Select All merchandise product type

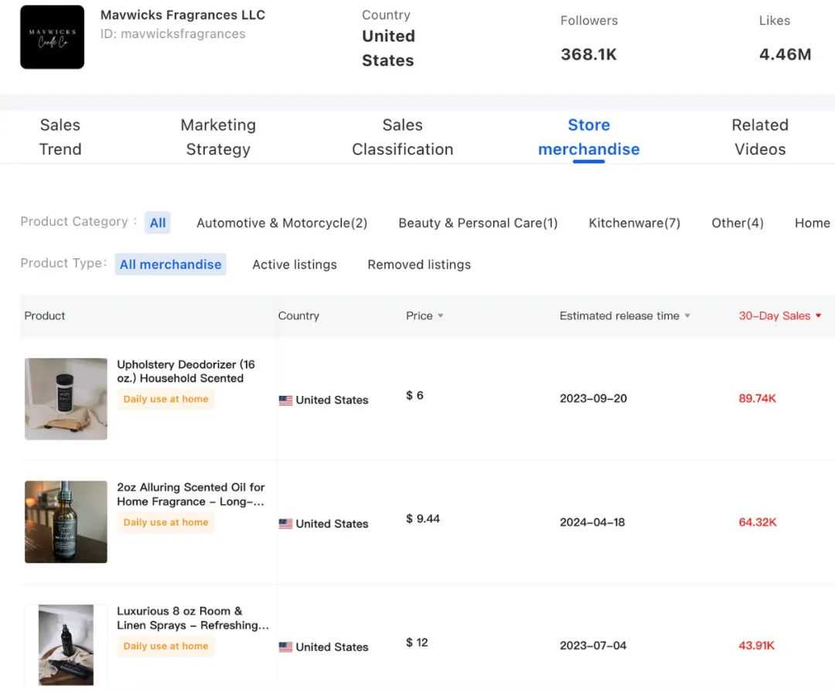click(170, 264)
